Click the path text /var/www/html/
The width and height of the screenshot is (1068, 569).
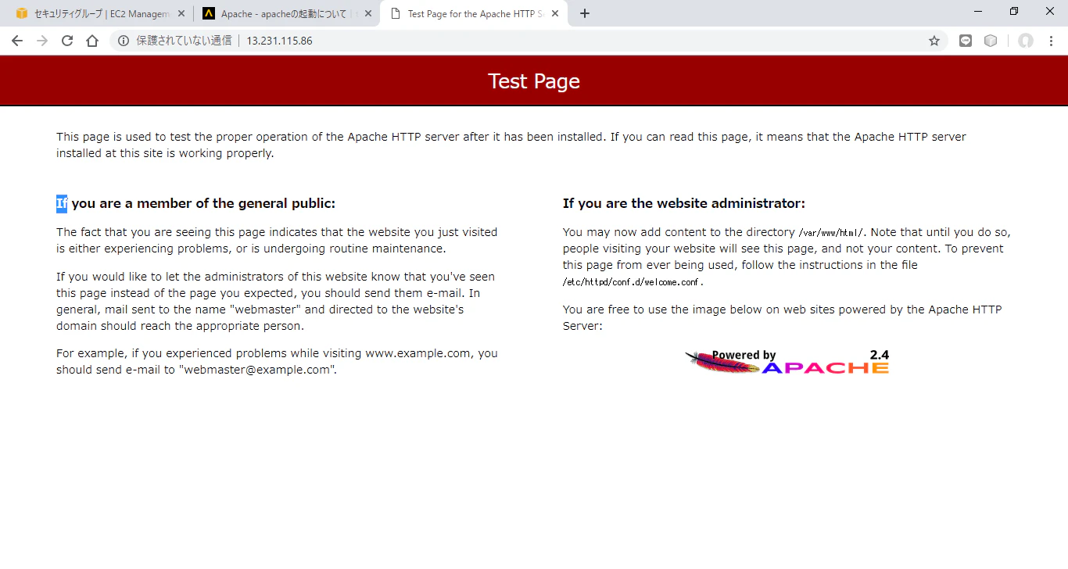(x=831, y=232)
